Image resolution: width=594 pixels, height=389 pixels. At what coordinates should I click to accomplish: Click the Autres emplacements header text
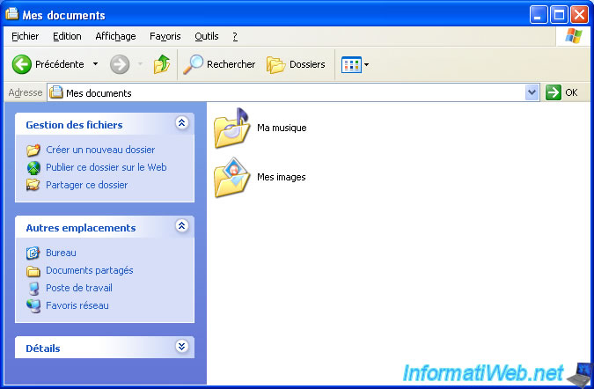point(81,228)
